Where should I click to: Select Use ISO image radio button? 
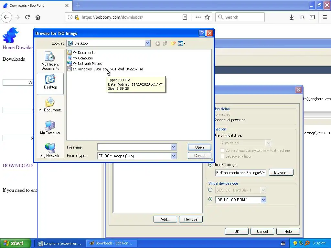(210, 164)
